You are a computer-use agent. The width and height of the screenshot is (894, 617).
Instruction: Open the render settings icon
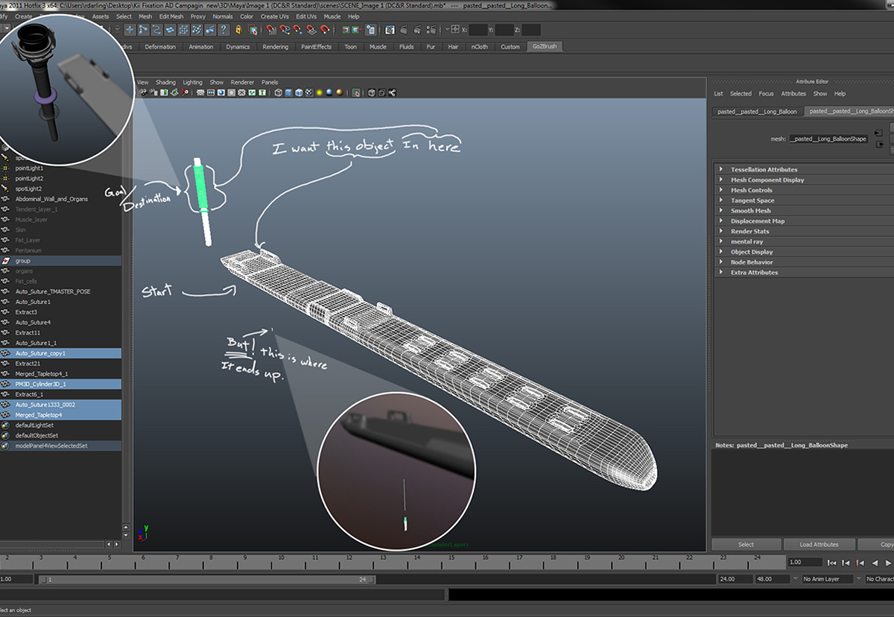click(430, 30)
